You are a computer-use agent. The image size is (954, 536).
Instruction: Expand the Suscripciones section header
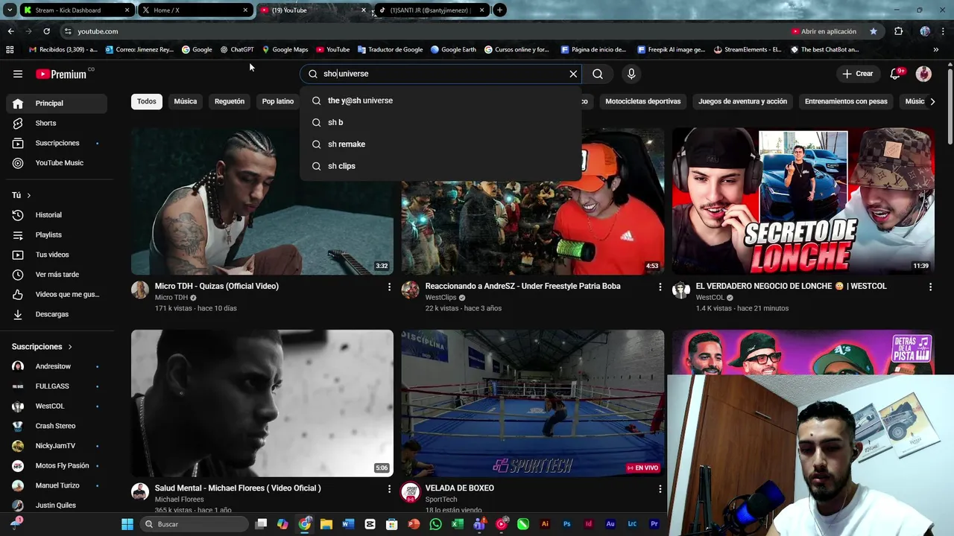pyautogui.click(x=42, y=347)
